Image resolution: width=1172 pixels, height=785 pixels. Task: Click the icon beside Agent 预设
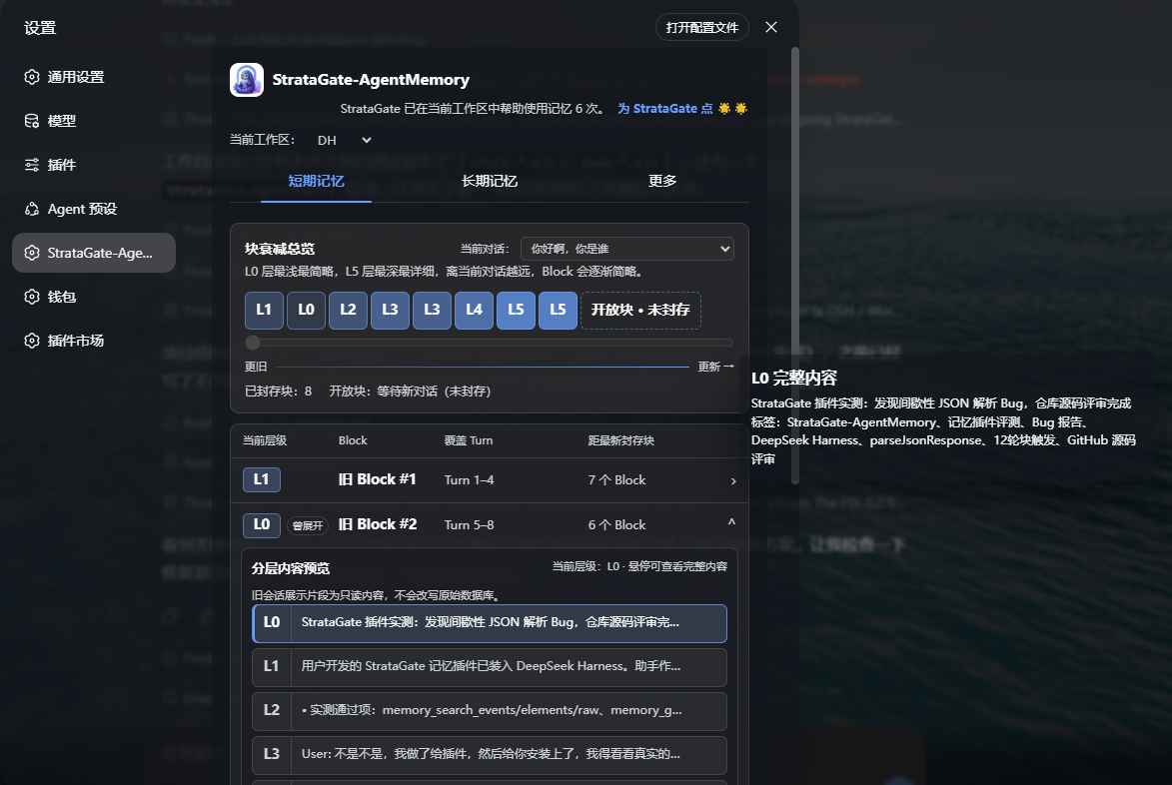31,209
